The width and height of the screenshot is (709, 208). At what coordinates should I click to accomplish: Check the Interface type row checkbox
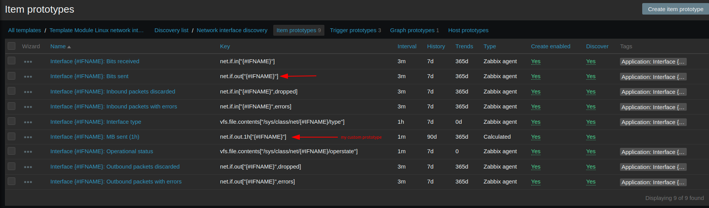pyautogui.click(x=12, y=121)
